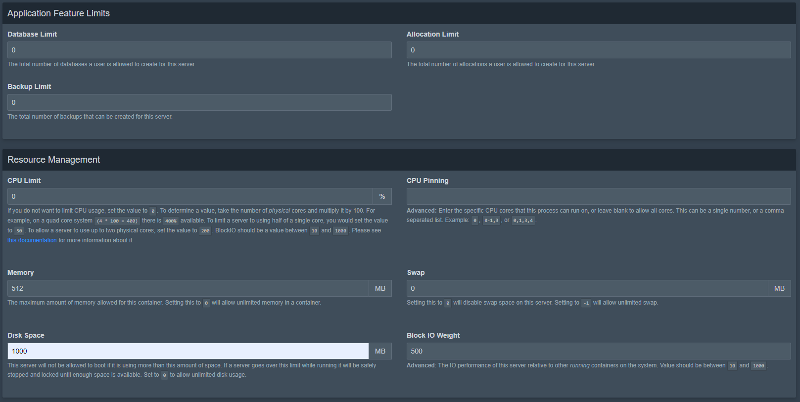
Task: Focus the Block IO Weight field
Action: click(x=598, y=351)
